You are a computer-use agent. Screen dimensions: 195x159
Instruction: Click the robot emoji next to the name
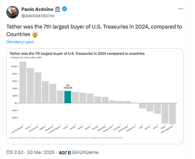(x=57, y=9)
